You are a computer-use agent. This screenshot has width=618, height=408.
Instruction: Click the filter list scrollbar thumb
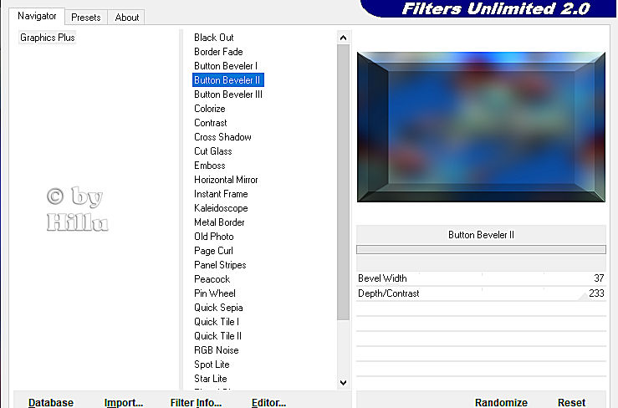[x=344, y=182]
